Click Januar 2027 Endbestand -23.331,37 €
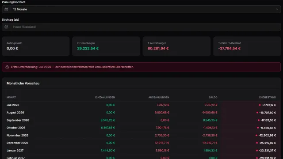Viewport: 283px width, 159px height. [x=267, y=151]
